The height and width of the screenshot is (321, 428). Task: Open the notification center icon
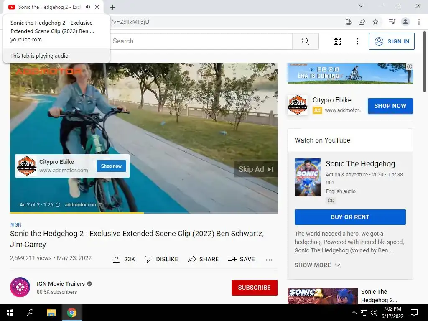pyautogui.click(x=414, y=313)
